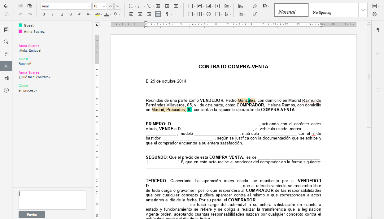
Task: Click the Paste icon in toolbar
Action: click(30, 6)
